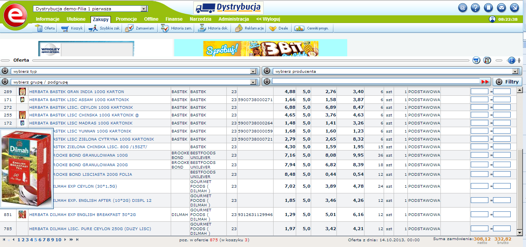Jump to the last page arrow
526x247 pixels.
(77, 240)
